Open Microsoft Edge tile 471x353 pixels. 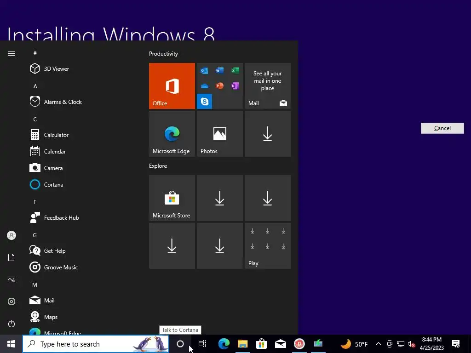click(x=172, y=134)
